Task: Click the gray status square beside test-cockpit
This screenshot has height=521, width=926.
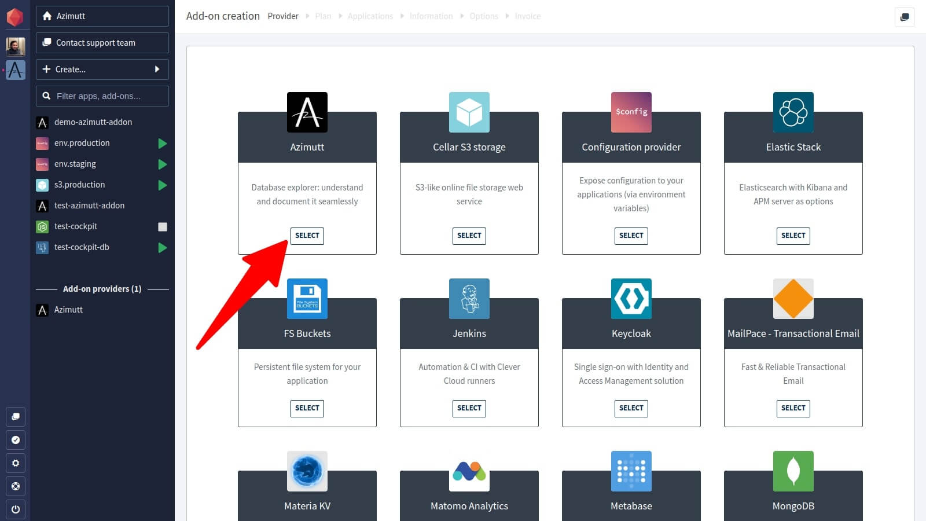Action: [162, 226]
